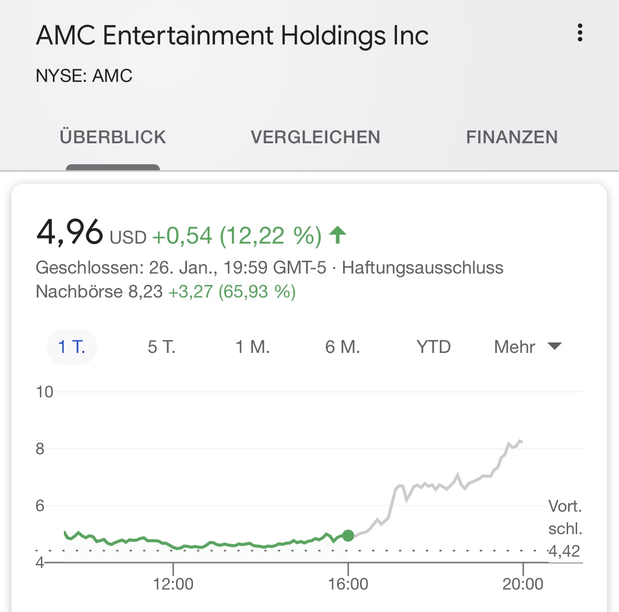Open the Haftungsausschluss link

pos(423,268)
